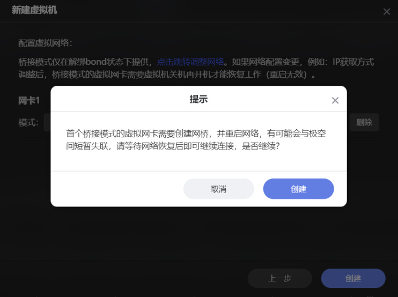This screenshot has height=297, width=398.
Task: Click the bridge warning message text in the dialog
Action: point(196,140)
